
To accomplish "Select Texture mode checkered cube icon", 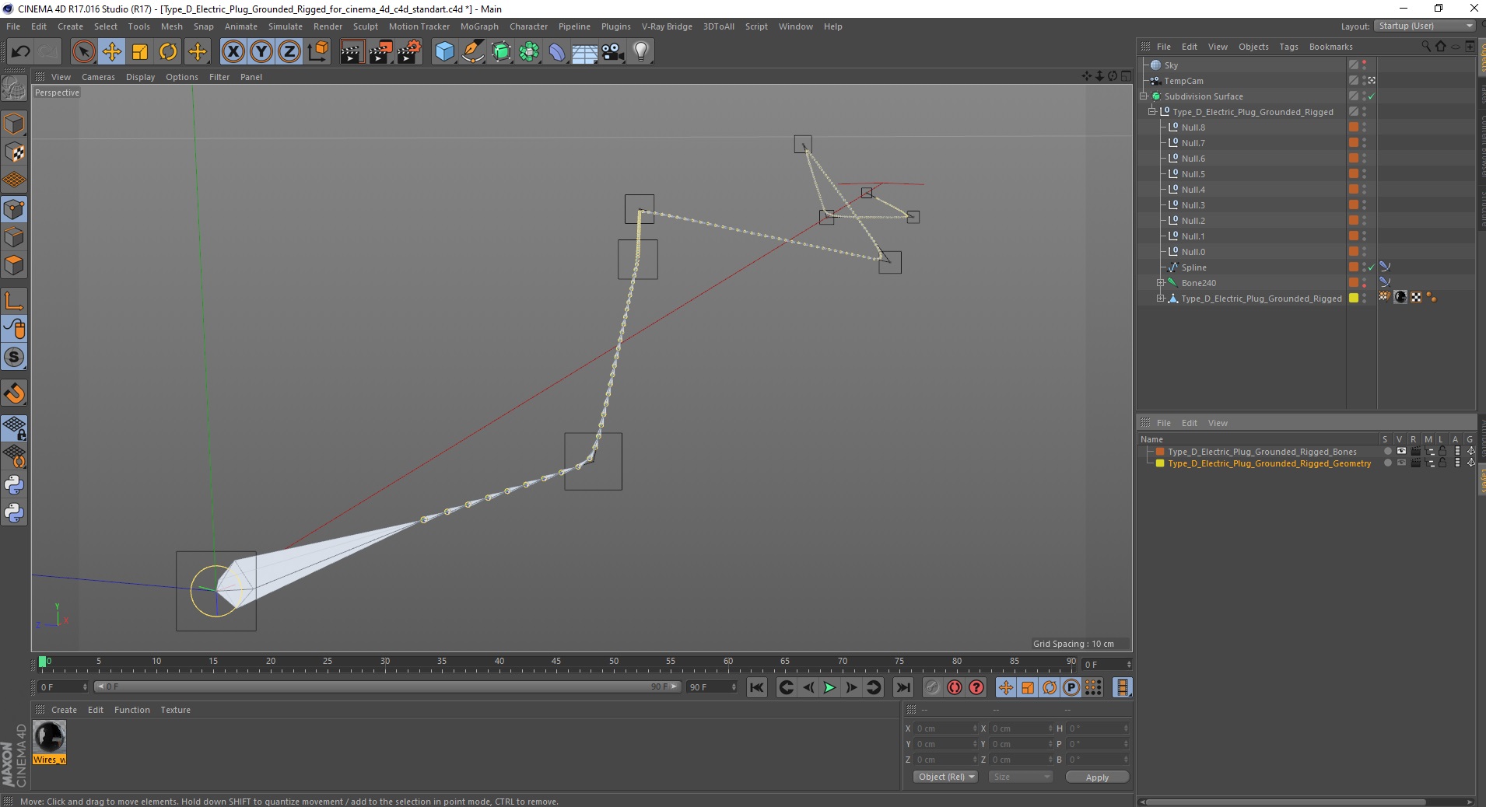I will (x=14, y=152).
